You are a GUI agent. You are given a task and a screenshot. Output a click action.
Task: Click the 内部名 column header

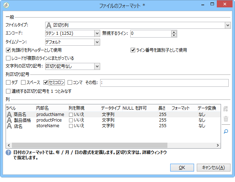pos(52,108)
